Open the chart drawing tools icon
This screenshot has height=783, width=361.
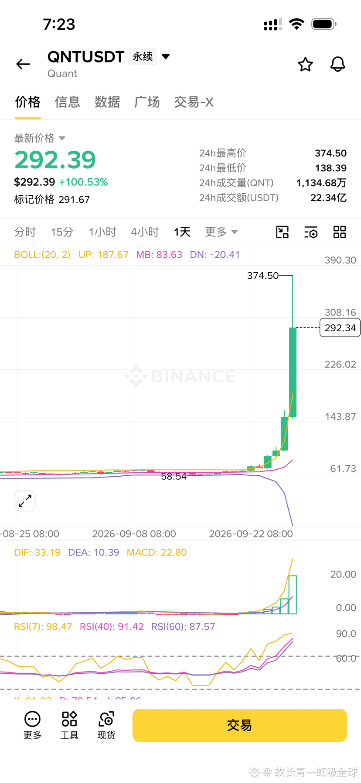[283, 232]
